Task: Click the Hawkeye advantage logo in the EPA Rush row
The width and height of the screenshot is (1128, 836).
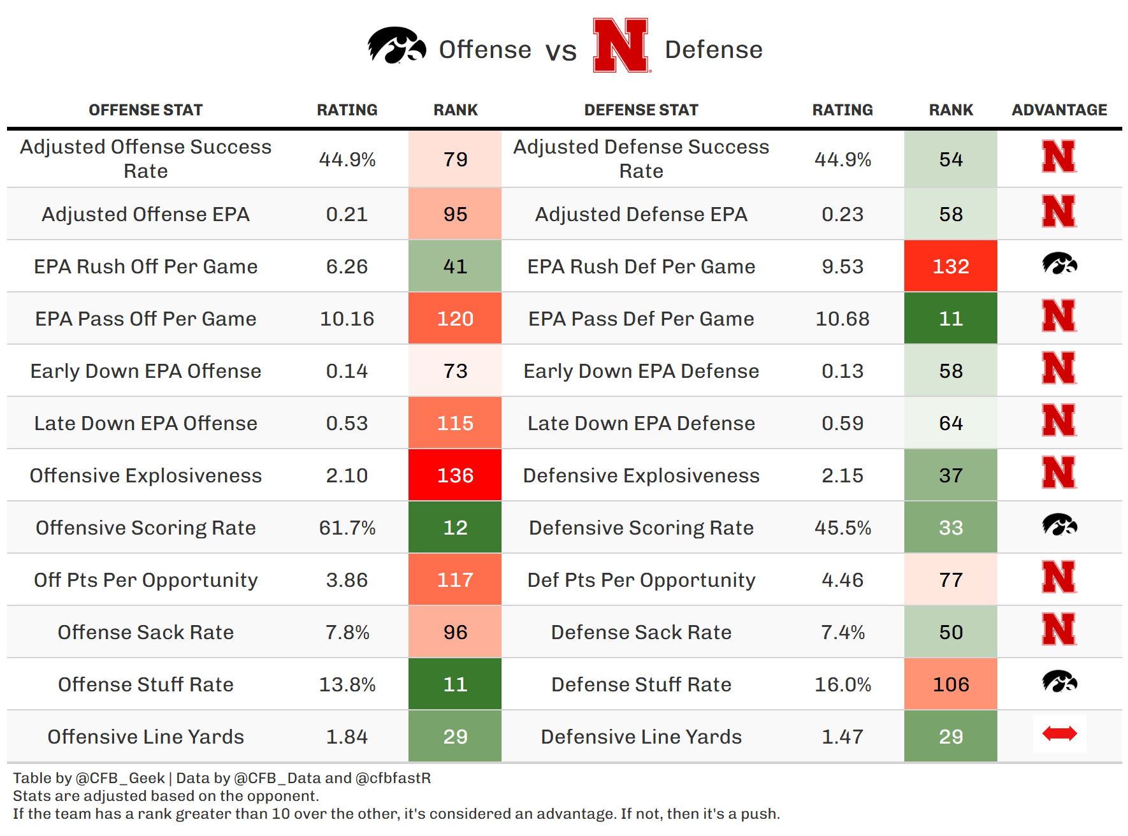Action: (1059, 264)
